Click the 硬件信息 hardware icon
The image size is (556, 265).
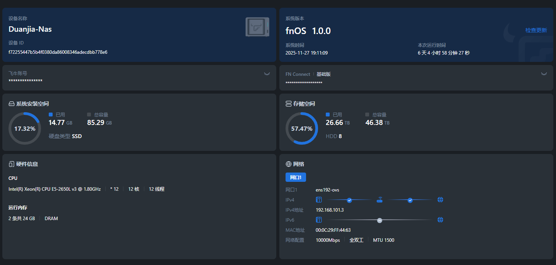[x=12, y=164]
